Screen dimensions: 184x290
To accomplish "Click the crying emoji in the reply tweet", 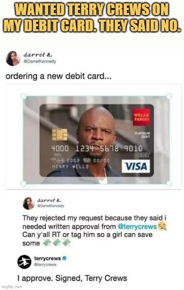I will [162, 226].
